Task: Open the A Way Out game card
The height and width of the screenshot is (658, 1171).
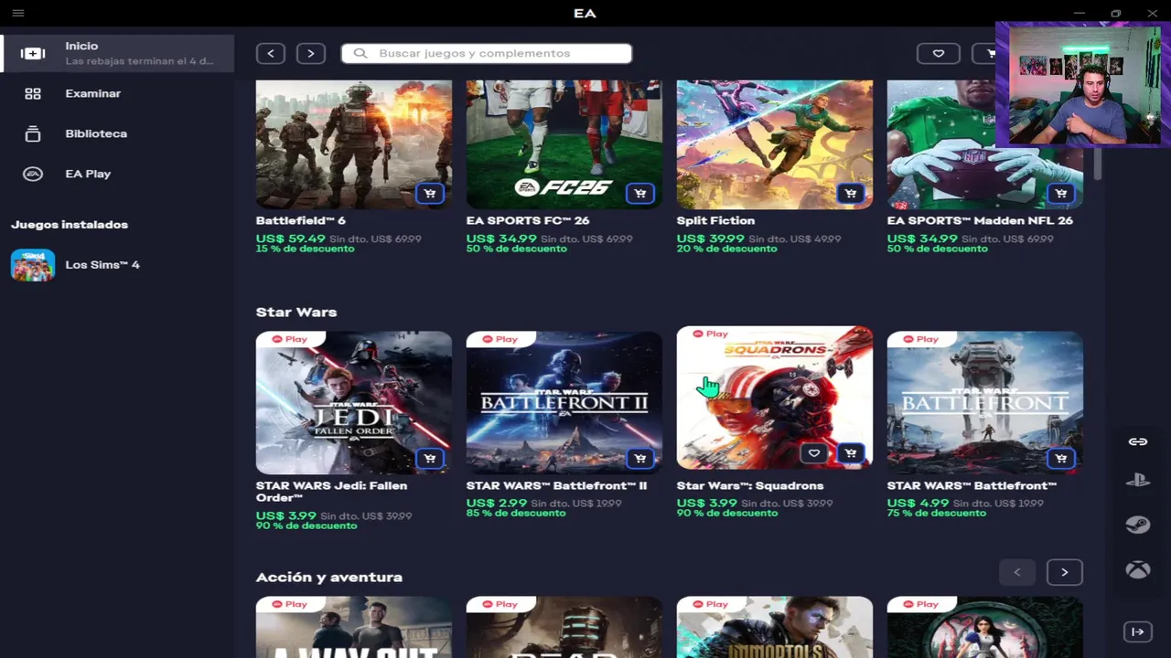Action: coord(354,627)
